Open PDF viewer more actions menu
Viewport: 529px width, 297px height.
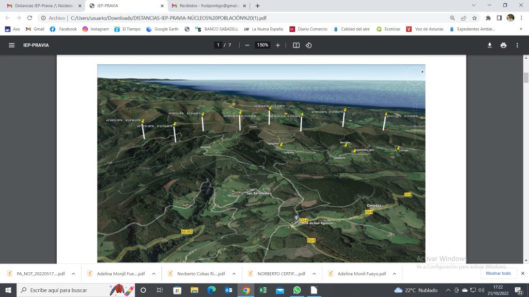pyautogui.click(x=517, y=45)
